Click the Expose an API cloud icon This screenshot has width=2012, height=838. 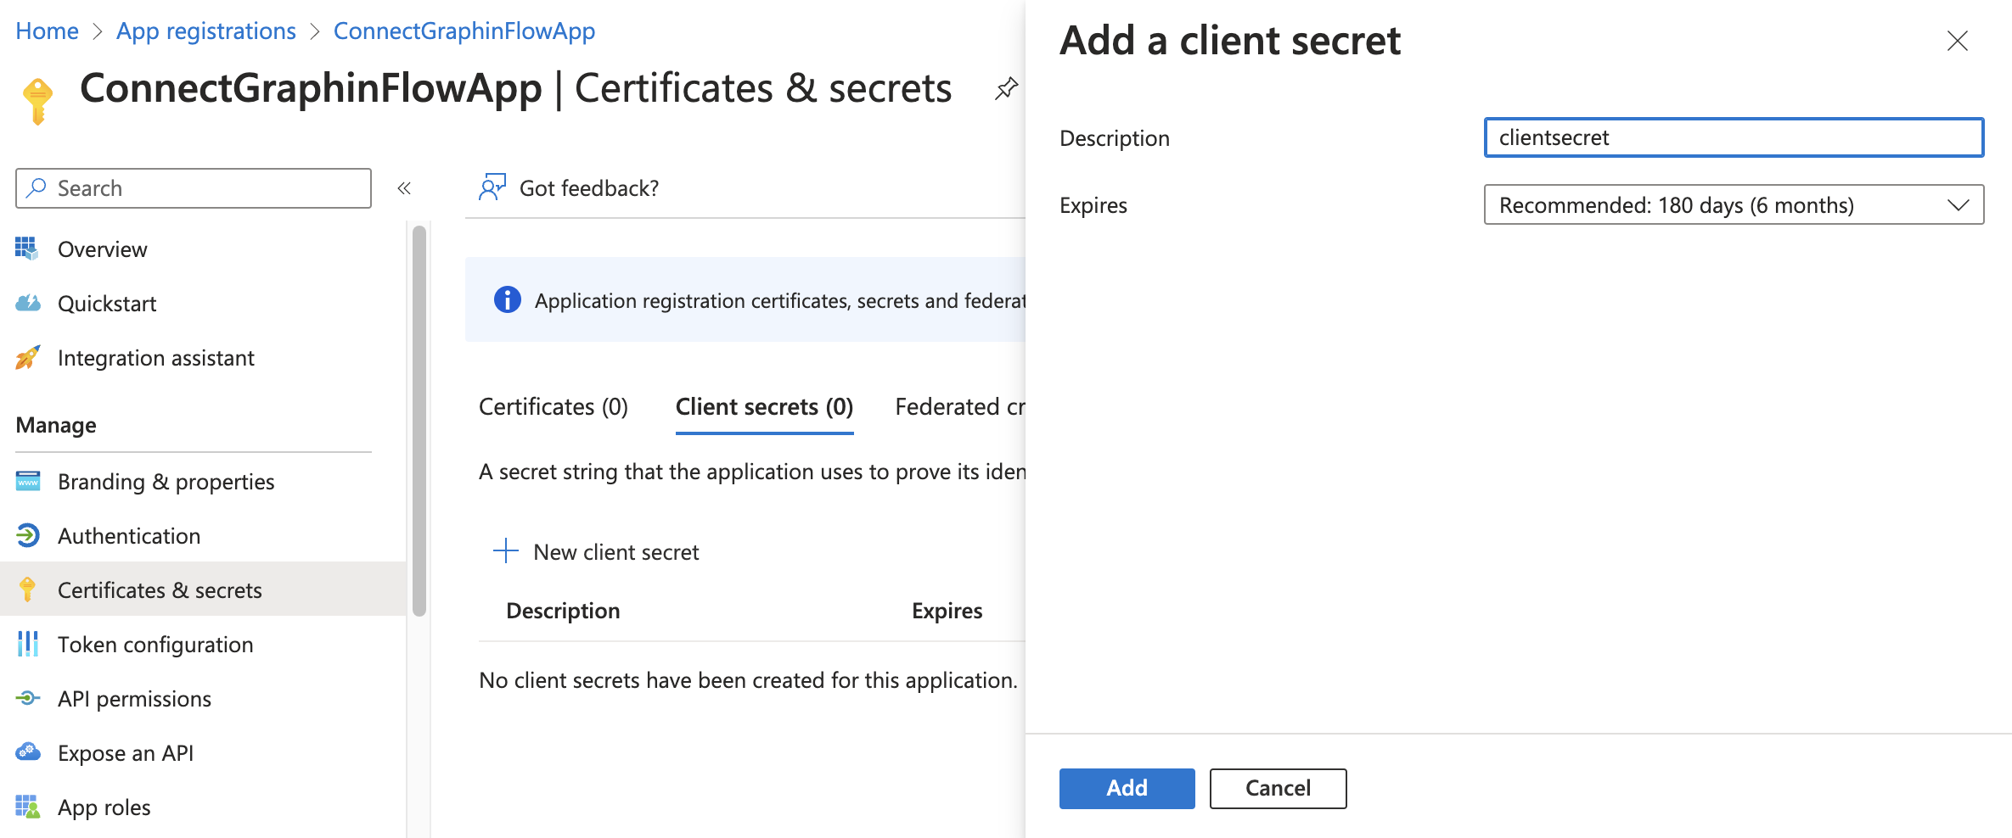[27, 752]
